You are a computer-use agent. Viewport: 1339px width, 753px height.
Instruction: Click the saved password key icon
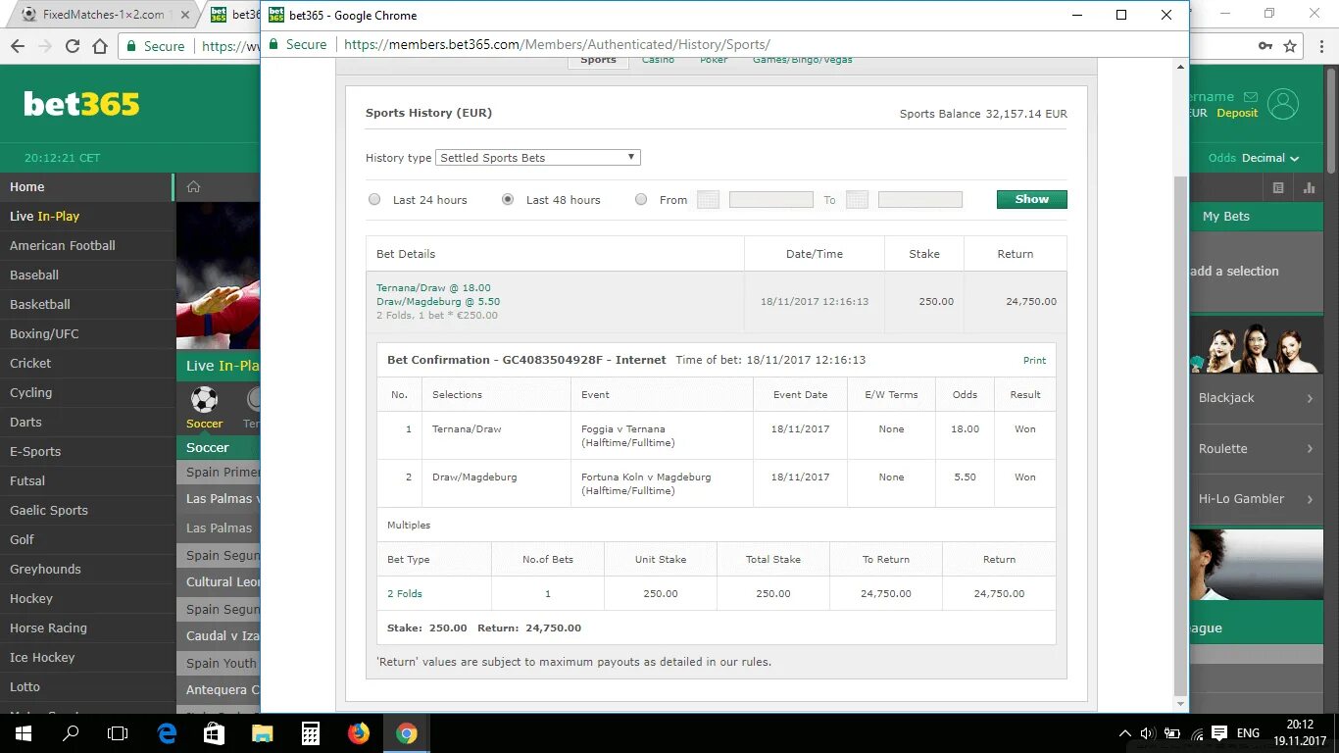[1266, 46]
